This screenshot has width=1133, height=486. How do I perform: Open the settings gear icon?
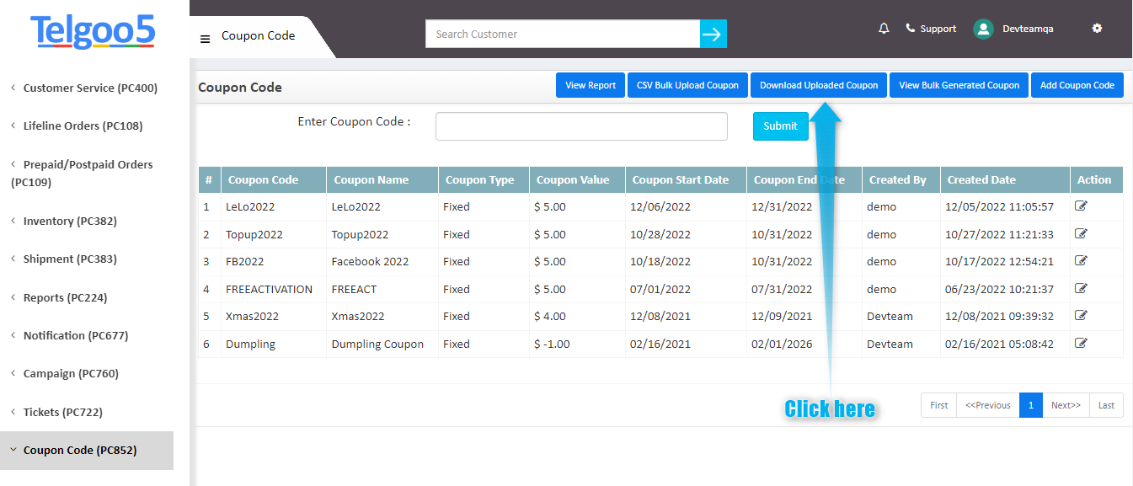point(1097,28)
